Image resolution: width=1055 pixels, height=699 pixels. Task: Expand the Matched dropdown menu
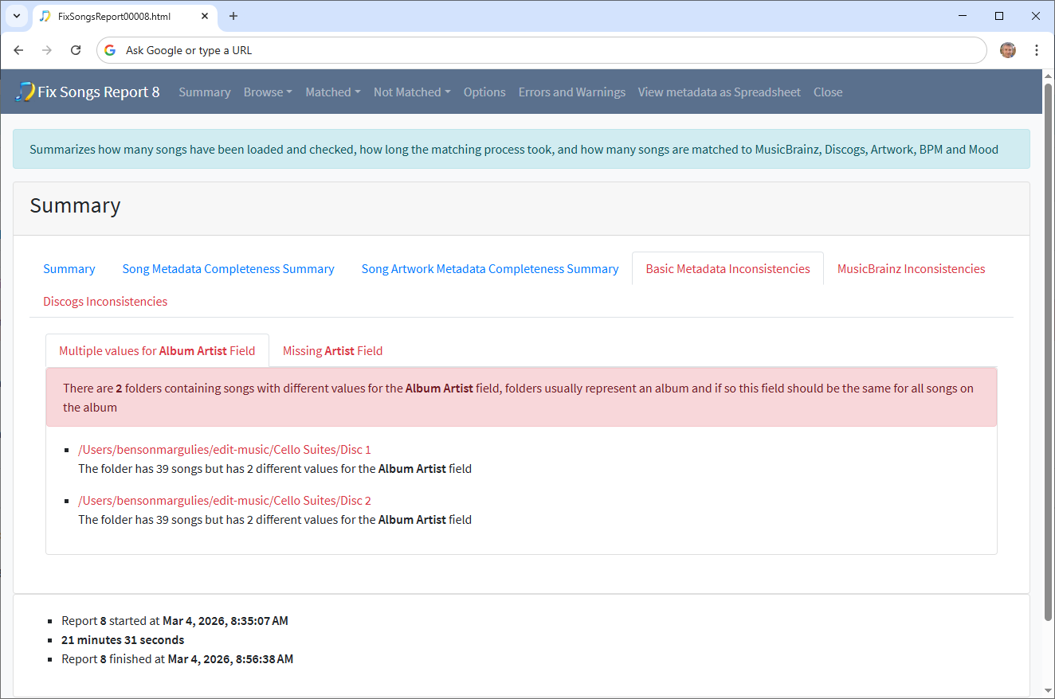(332, 92)
